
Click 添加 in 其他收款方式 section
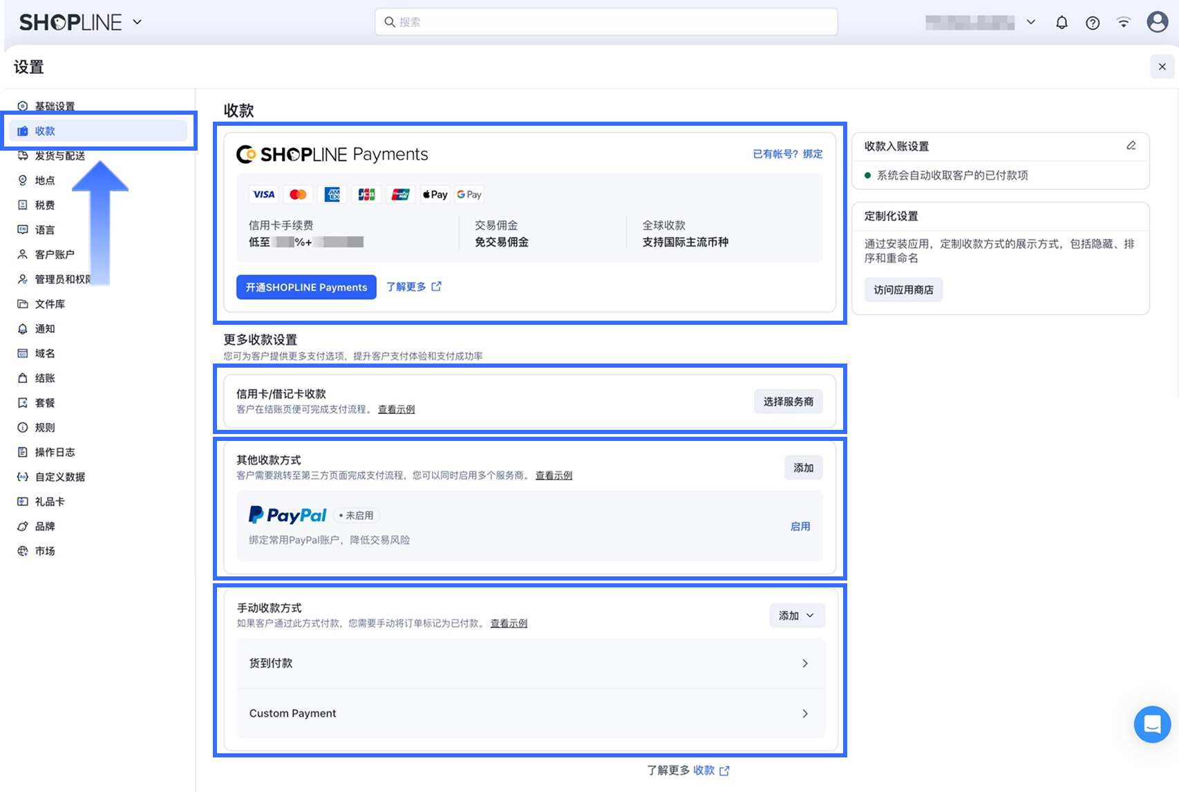804,468
